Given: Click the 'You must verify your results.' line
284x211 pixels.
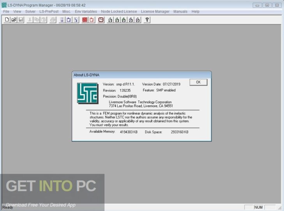Looking at the screenshot, I should (109, 125).
